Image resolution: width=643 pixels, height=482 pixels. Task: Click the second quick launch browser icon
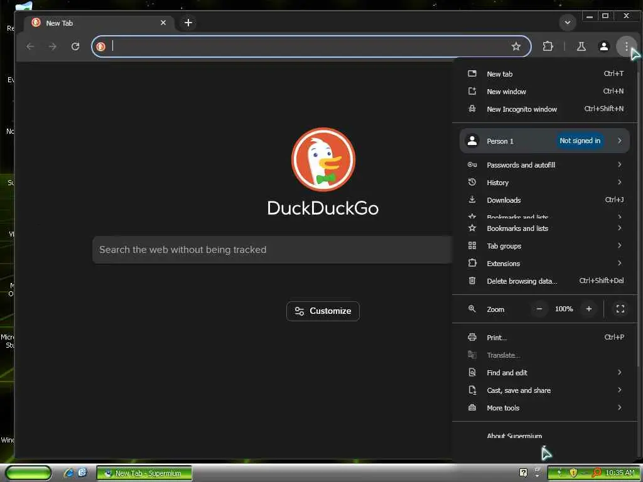(82, 473)
